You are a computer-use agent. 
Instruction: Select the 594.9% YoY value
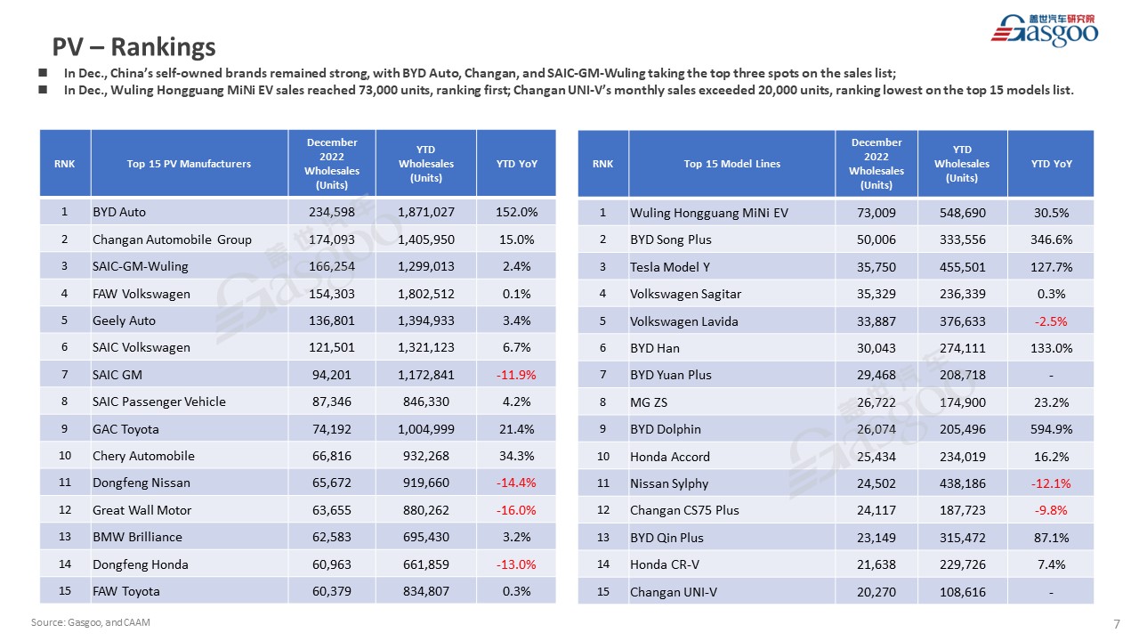1051,429
